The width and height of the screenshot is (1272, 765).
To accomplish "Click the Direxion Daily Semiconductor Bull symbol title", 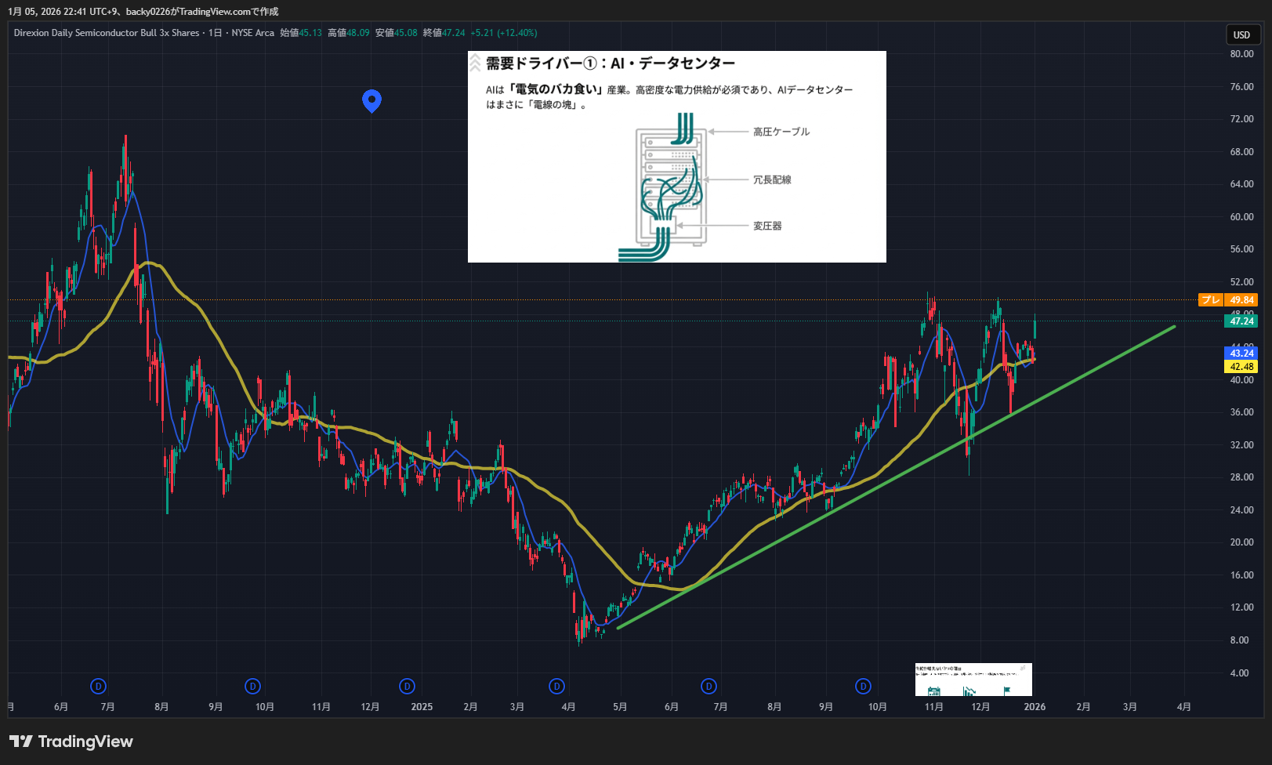I will 107,33.
